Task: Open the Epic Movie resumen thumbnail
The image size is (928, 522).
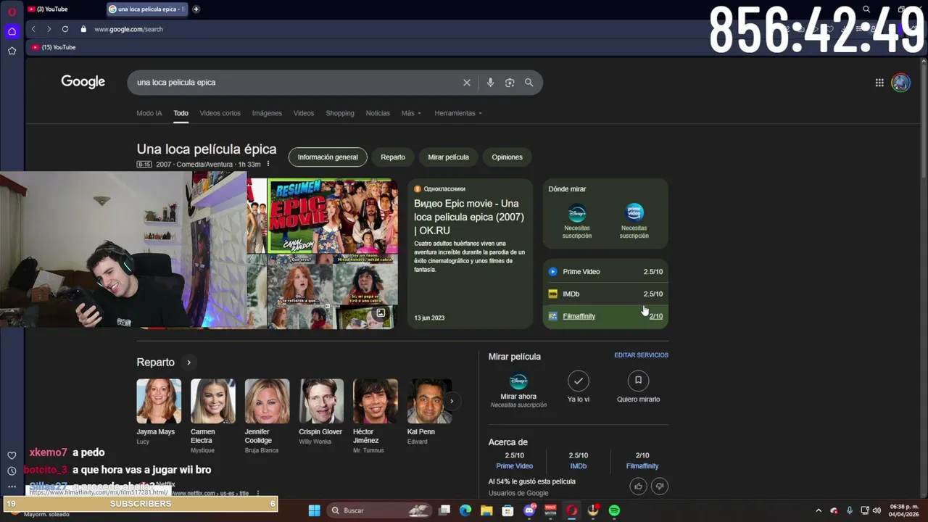Action: (333, 216)
